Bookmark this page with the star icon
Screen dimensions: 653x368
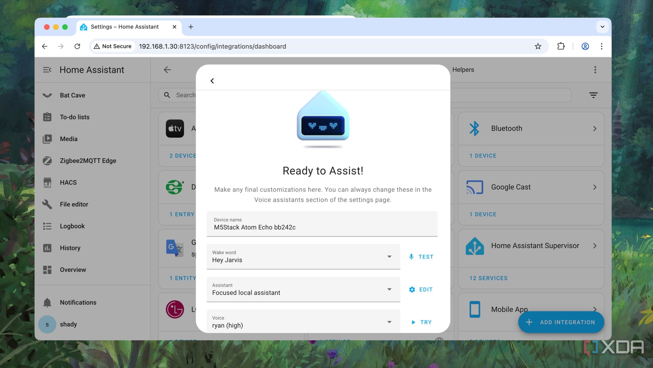pos(538,46)
